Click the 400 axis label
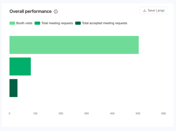This screenshot has width=176, height=131. click(x=112, y=114)
